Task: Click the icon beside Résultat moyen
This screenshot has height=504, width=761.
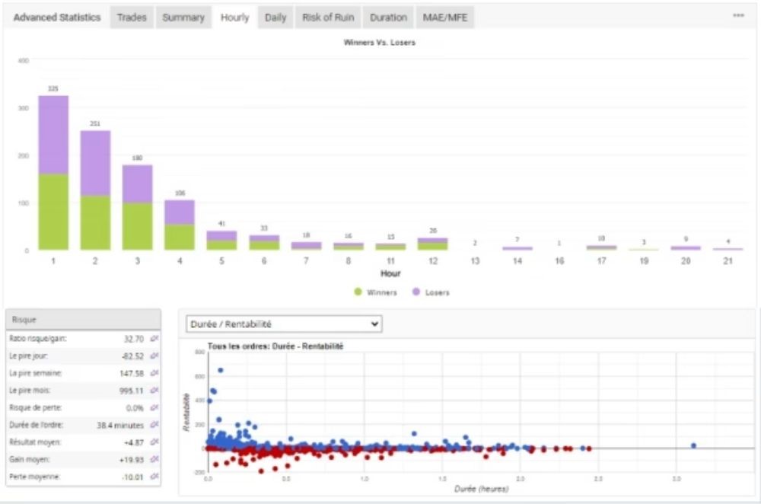Action: coord(154,442)
